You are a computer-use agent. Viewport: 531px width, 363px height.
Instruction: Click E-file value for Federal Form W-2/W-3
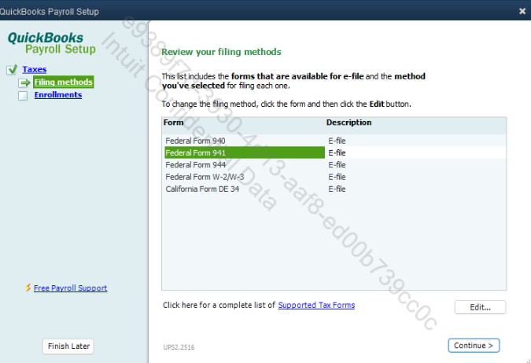click(337, 177)
